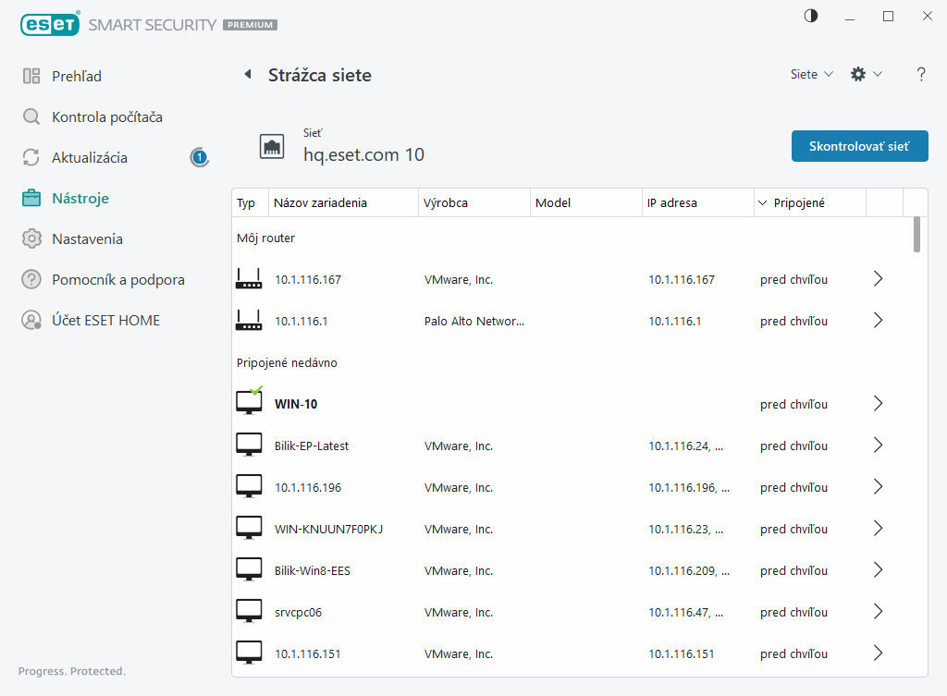The height and width of the screenshot is (696, 947).
Task: Open Nastavenia from the sidebar
Action: point(87,239)
